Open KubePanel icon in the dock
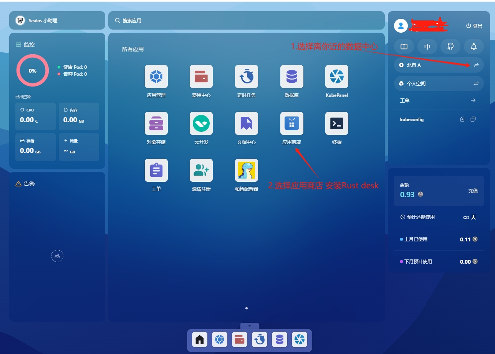Image resolution: width=495 pixels, height=354 pixels. [x=300, y=339]
